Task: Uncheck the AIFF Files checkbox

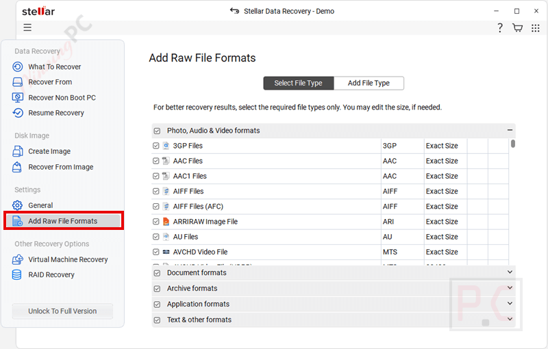Action: (x=156, y=191)
